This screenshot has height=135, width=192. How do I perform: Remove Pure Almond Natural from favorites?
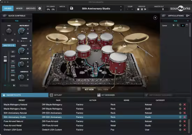[185, 121]
